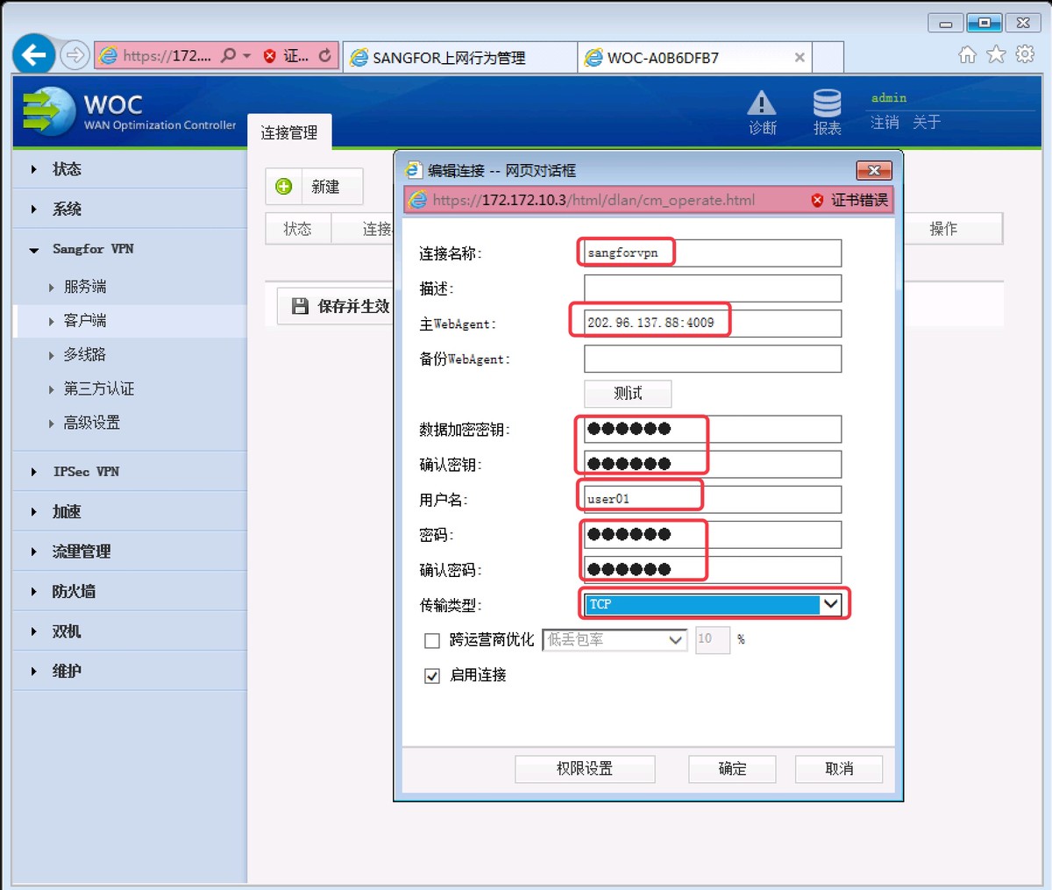The image size is (1052, 890).
Task: Select 服务端 in the sidebar
Action: pos(85,287)
